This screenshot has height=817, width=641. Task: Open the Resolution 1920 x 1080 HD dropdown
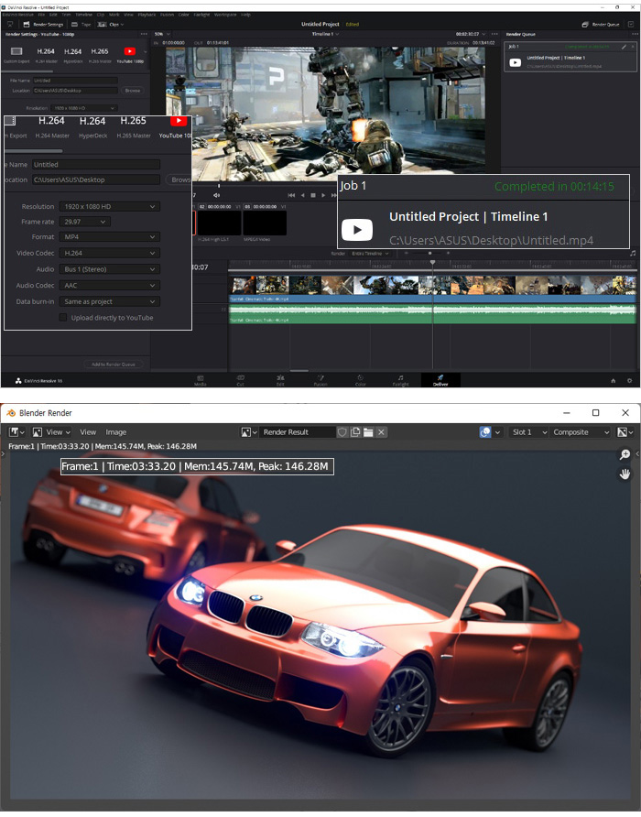pyautogui.click(x=109, y=207)
